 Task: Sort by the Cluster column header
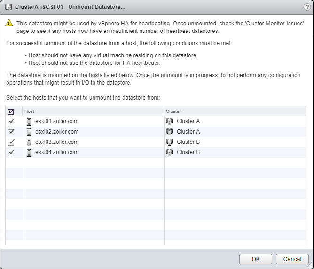click(236, 111)
